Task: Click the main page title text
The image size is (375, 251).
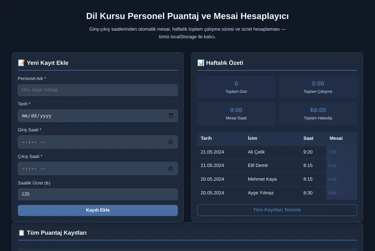Action: pos(187,16)
